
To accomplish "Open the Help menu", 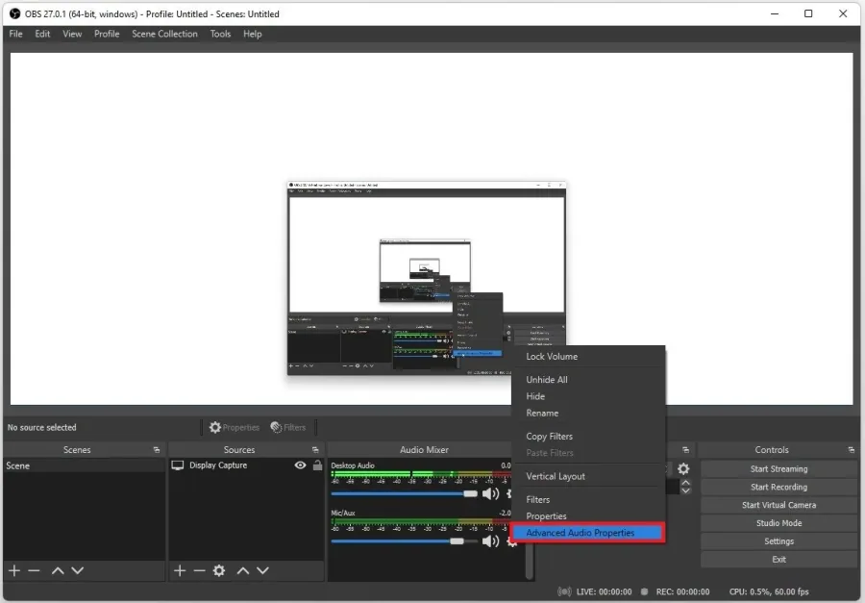I will 252,34.
